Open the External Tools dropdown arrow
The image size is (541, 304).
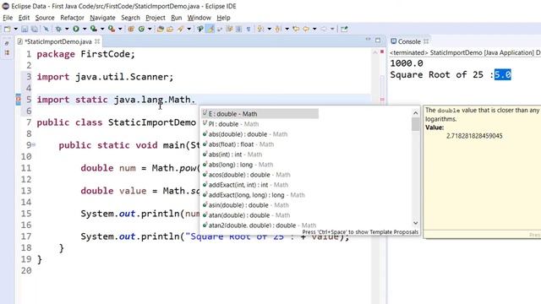[x=120, y=29]
